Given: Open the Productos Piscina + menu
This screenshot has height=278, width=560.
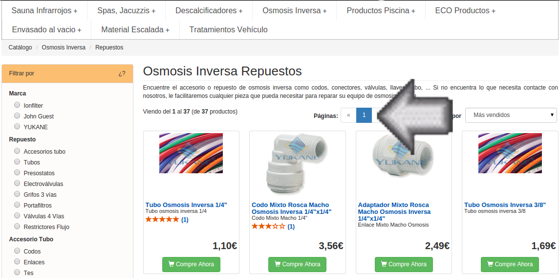Looking at the screenshot, I should tap(381, 11).
